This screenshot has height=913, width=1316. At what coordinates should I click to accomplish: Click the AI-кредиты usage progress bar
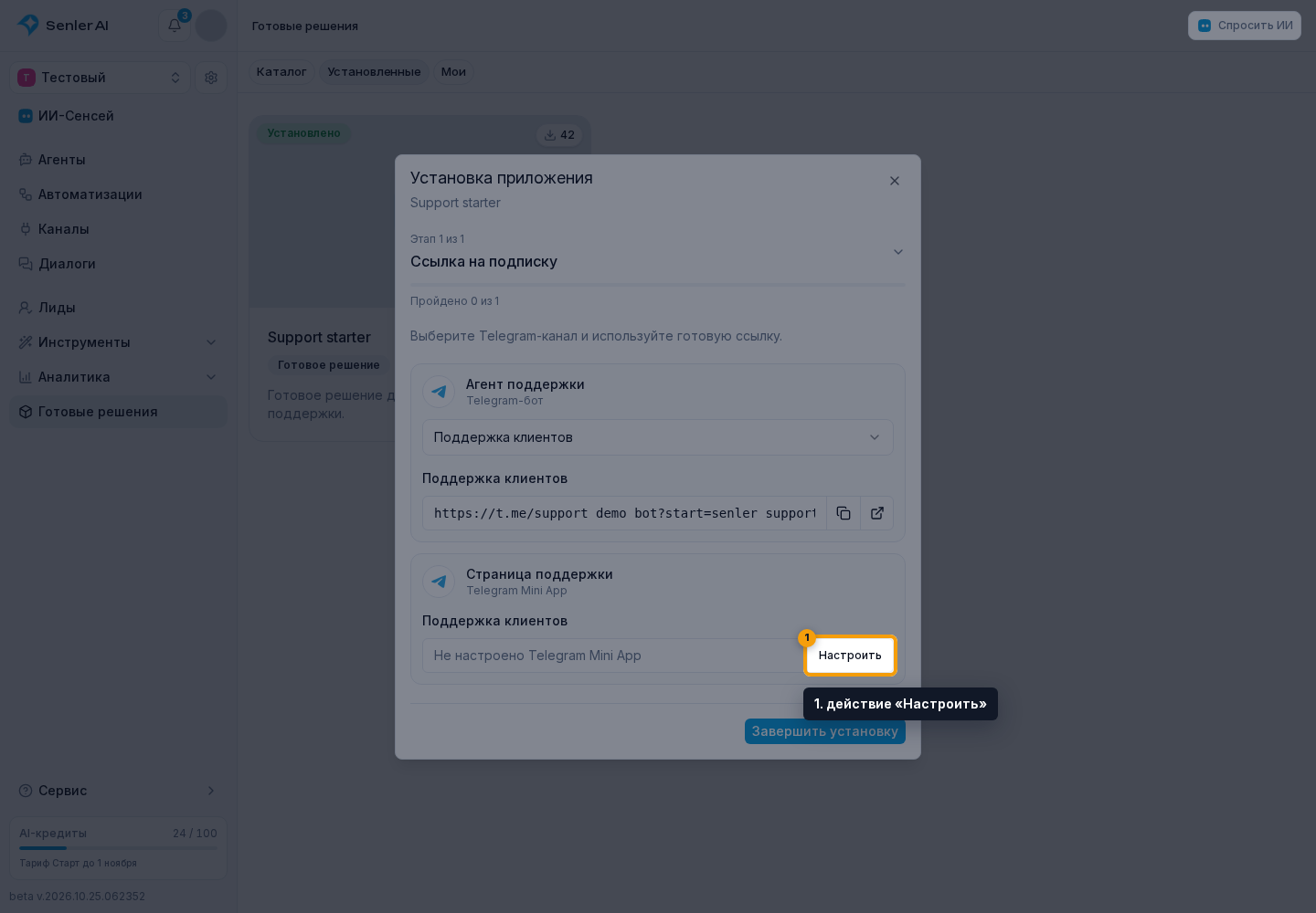coord(119,848)
